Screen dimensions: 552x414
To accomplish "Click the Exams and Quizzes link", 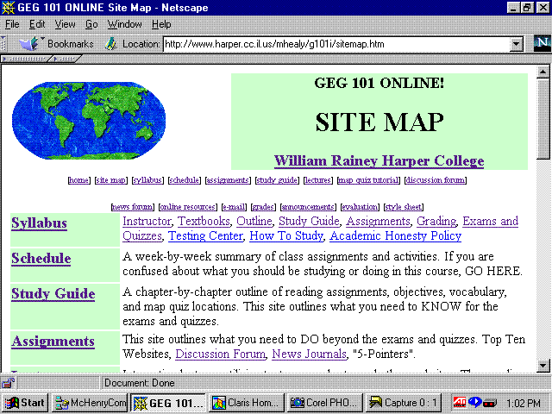I will pyautogui.click(x=490, y=222).
